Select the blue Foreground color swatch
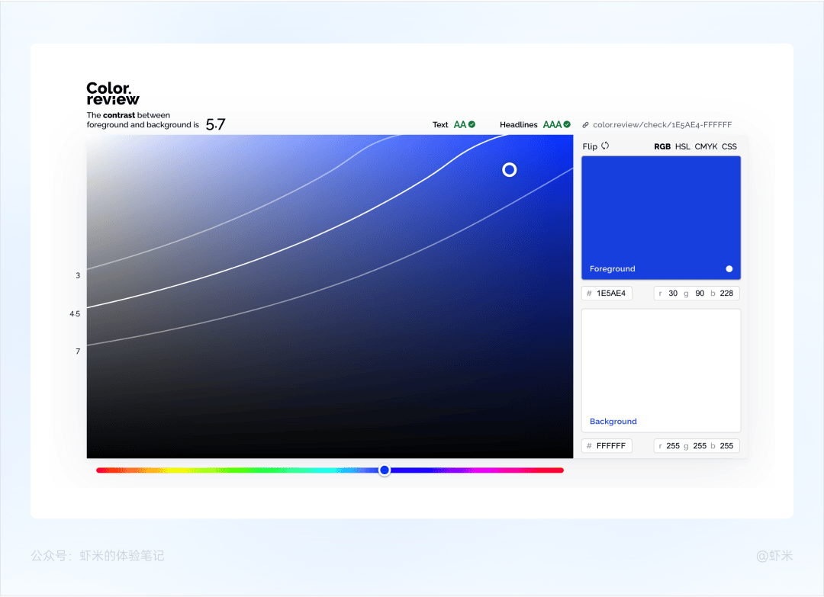Viewport: 824px width, 597px height. coord(661,217)
